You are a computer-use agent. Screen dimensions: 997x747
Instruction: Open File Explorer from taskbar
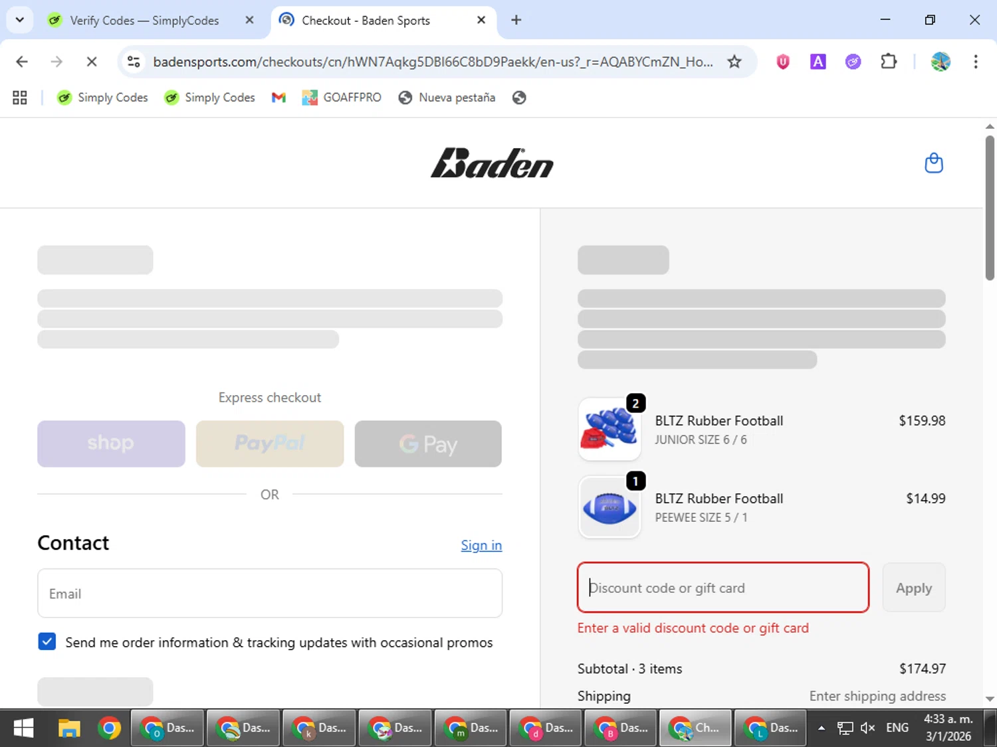(x=69, y=728)
